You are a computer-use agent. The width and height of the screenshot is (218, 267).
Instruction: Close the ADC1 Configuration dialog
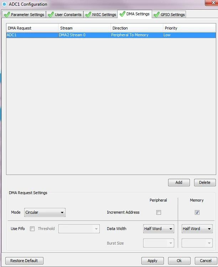pyautogui.click(x=212, y=3)
